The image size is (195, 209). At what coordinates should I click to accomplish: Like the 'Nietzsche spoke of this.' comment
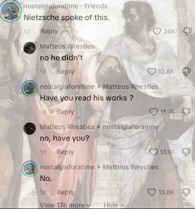click(157, 31)
